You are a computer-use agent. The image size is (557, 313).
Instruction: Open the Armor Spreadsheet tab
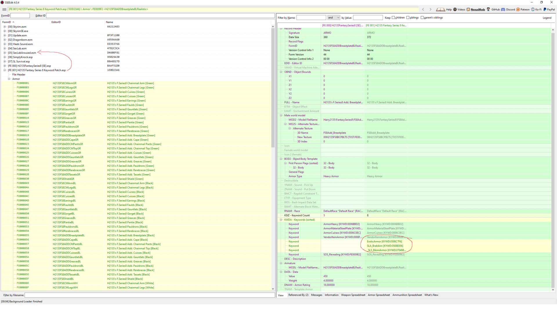click(379, 295)
